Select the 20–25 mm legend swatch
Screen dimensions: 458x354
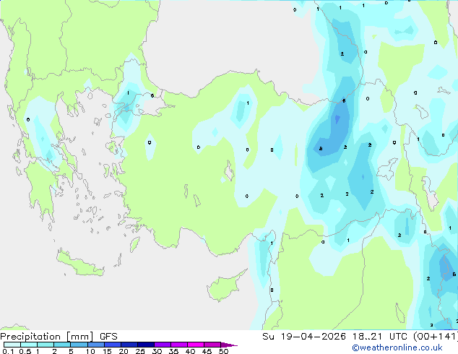[129, 345]
